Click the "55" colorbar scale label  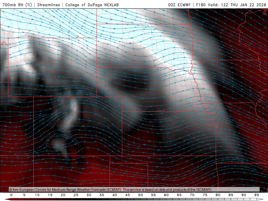point(153,195)
